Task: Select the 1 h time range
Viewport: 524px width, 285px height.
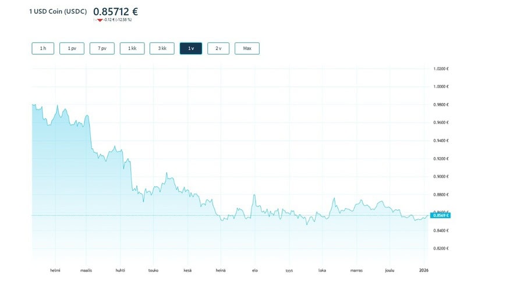Action: tap(43, 48)
